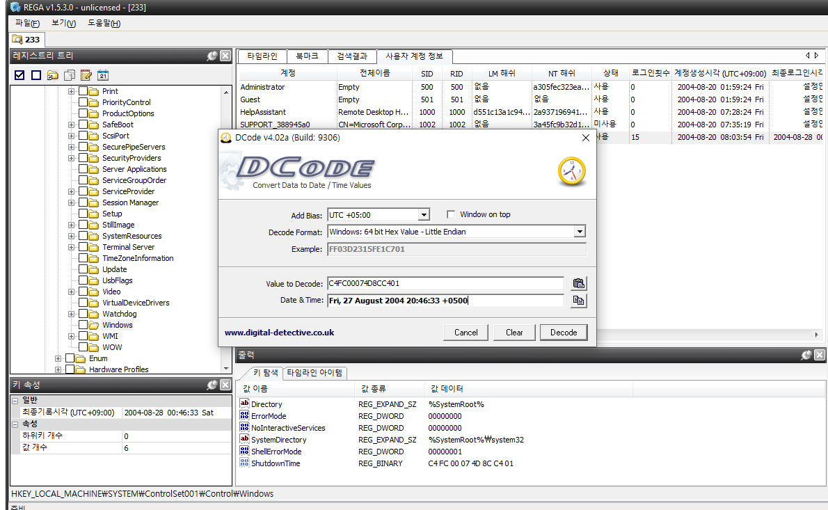This screenshot has width=828, height=510.
Task: Click the ShellErrorMode value icon
Action: [244, 451]
